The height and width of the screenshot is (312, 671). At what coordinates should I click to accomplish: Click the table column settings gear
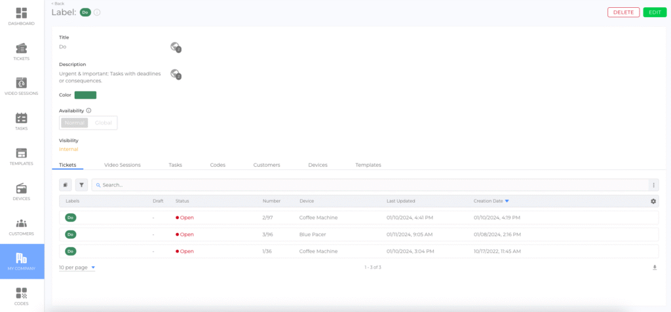[x=653, y=201]
